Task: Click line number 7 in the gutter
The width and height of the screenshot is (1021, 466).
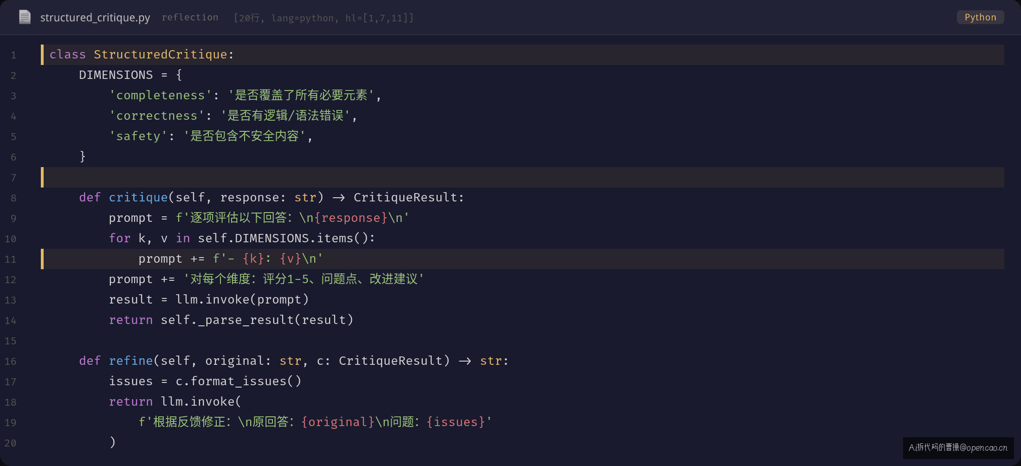Action: coord(13,178)
